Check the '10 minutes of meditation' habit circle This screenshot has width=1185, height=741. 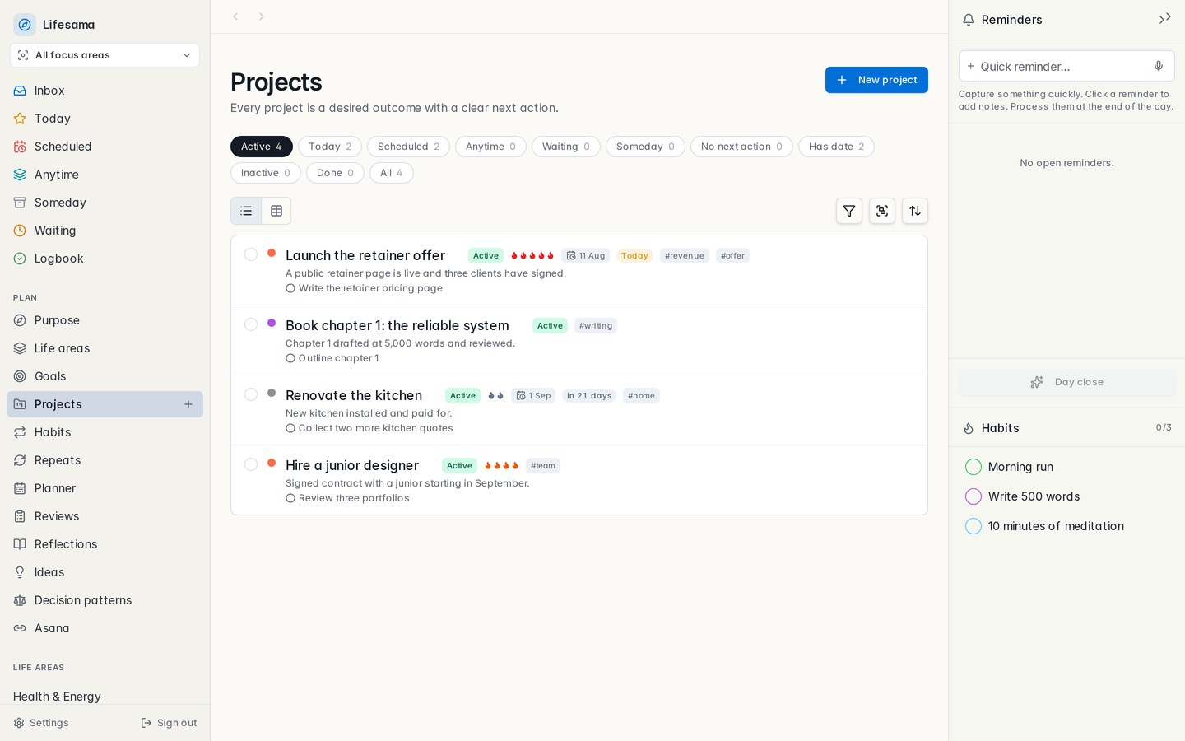pos(974,526)
